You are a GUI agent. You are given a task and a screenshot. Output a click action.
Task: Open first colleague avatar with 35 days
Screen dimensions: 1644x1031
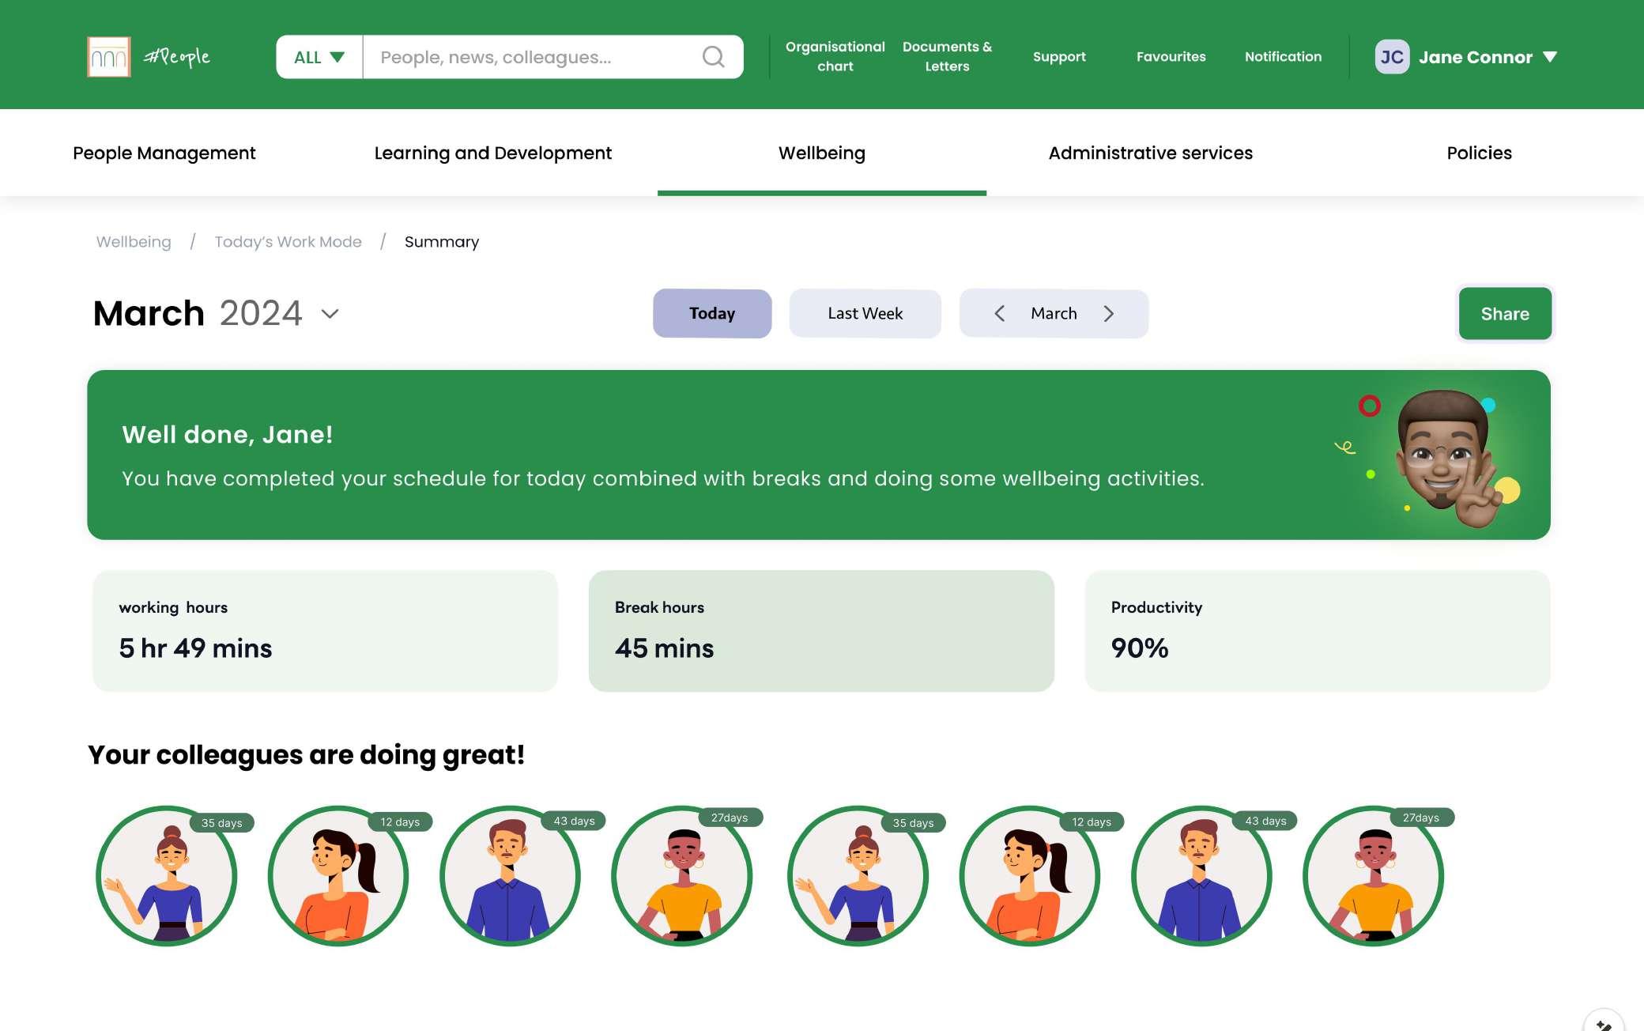(x=167, y=876)
